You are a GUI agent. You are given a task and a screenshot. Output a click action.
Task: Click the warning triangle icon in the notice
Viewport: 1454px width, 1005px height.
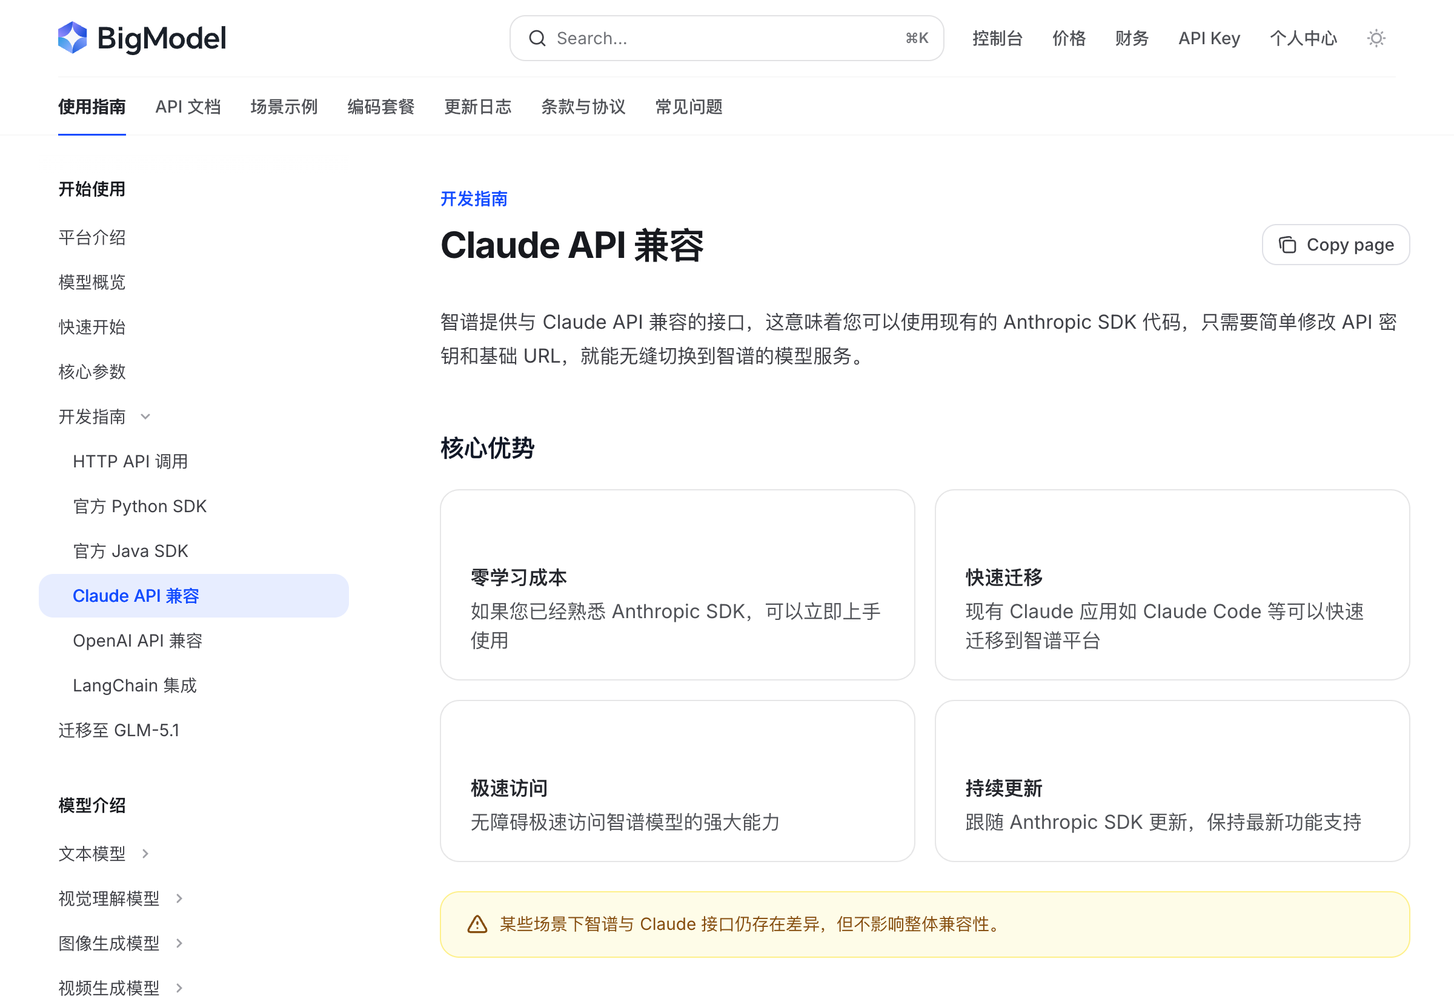477,924
